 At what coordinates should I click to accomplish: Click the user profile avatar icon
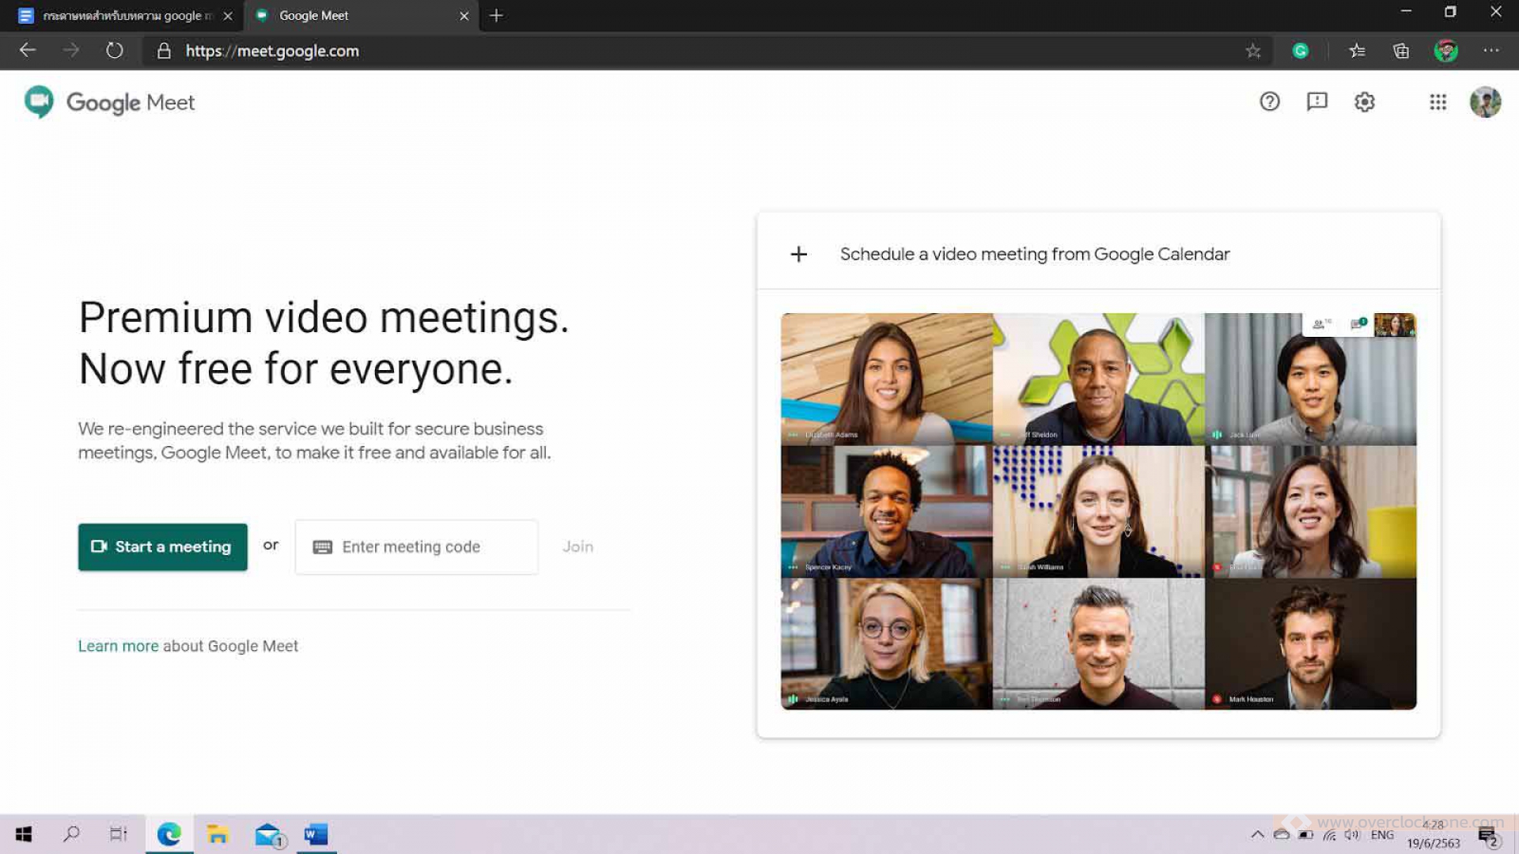[x=1483, y=101]
